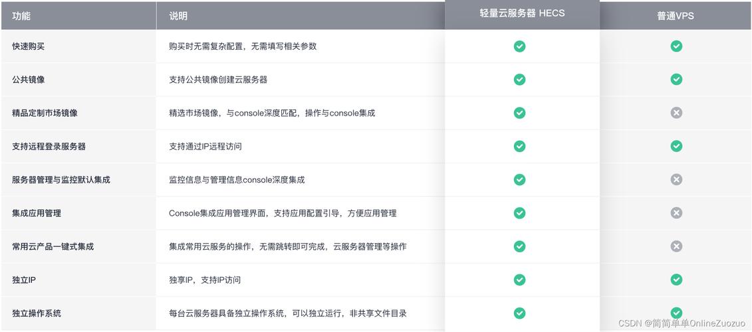Click the HECS check for 服务器管理与监控默认集成
The width and height of the screenshot is (752, 332).
(x=519, y=180)
